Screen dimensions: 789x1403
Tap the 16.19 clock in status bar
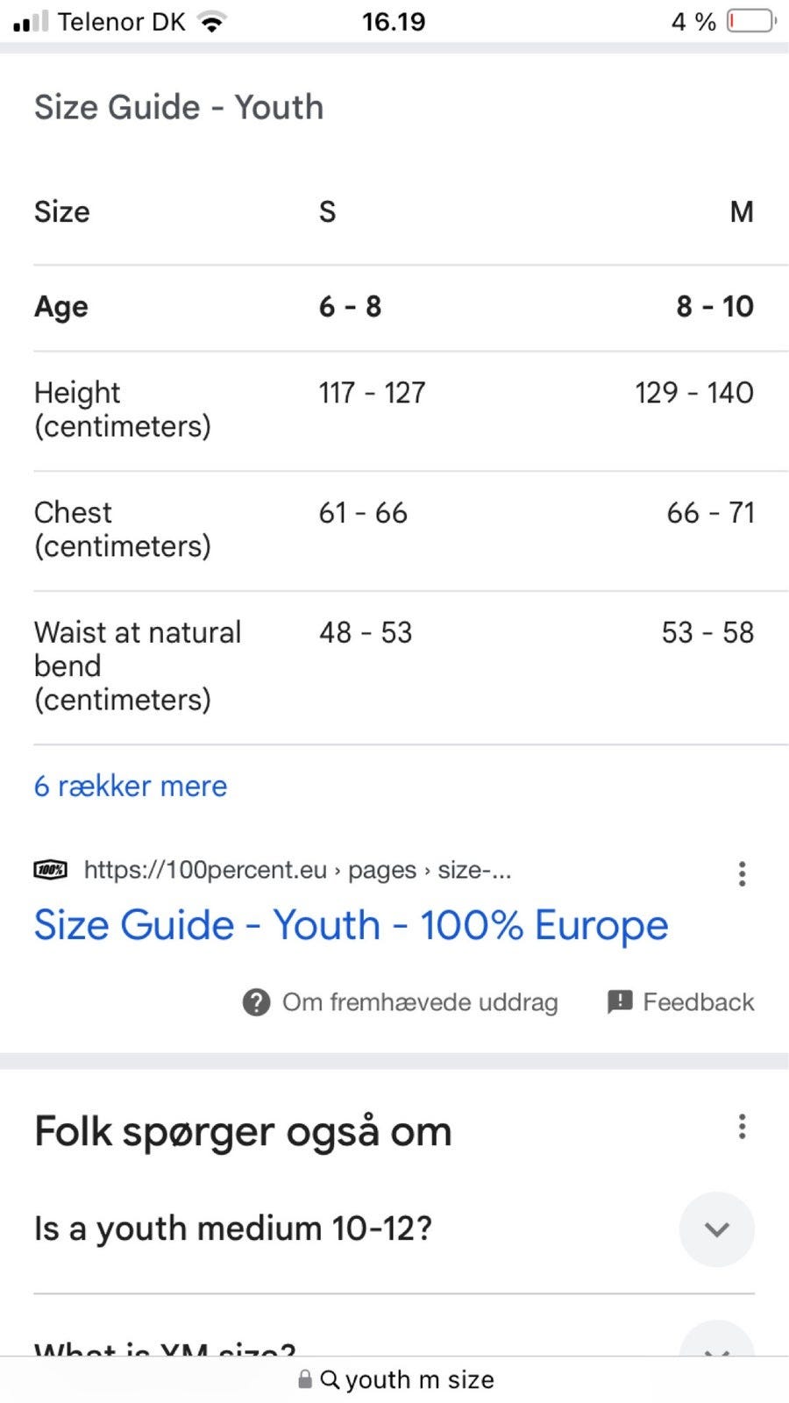click(394, 22)
